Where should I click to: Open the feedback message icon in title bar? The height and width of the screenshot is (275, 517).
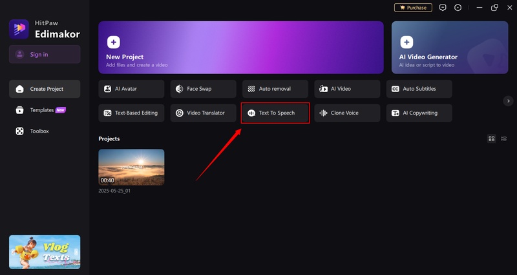pyautogui.click(x=443, y=8)
